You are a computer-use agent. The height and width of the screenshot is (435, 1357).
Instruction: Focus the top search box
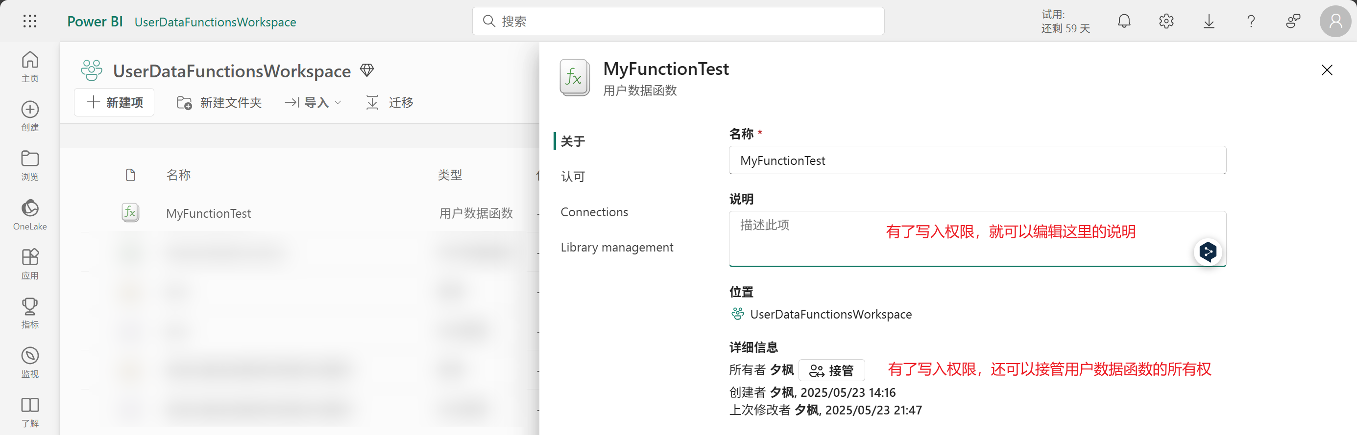[678, 21]
